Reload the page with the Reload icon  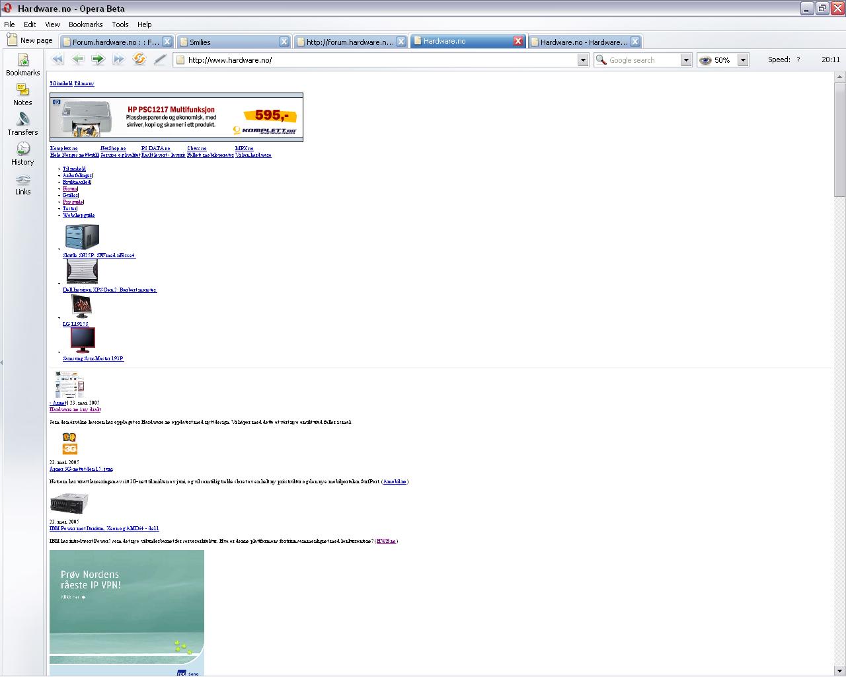[139, 60]
